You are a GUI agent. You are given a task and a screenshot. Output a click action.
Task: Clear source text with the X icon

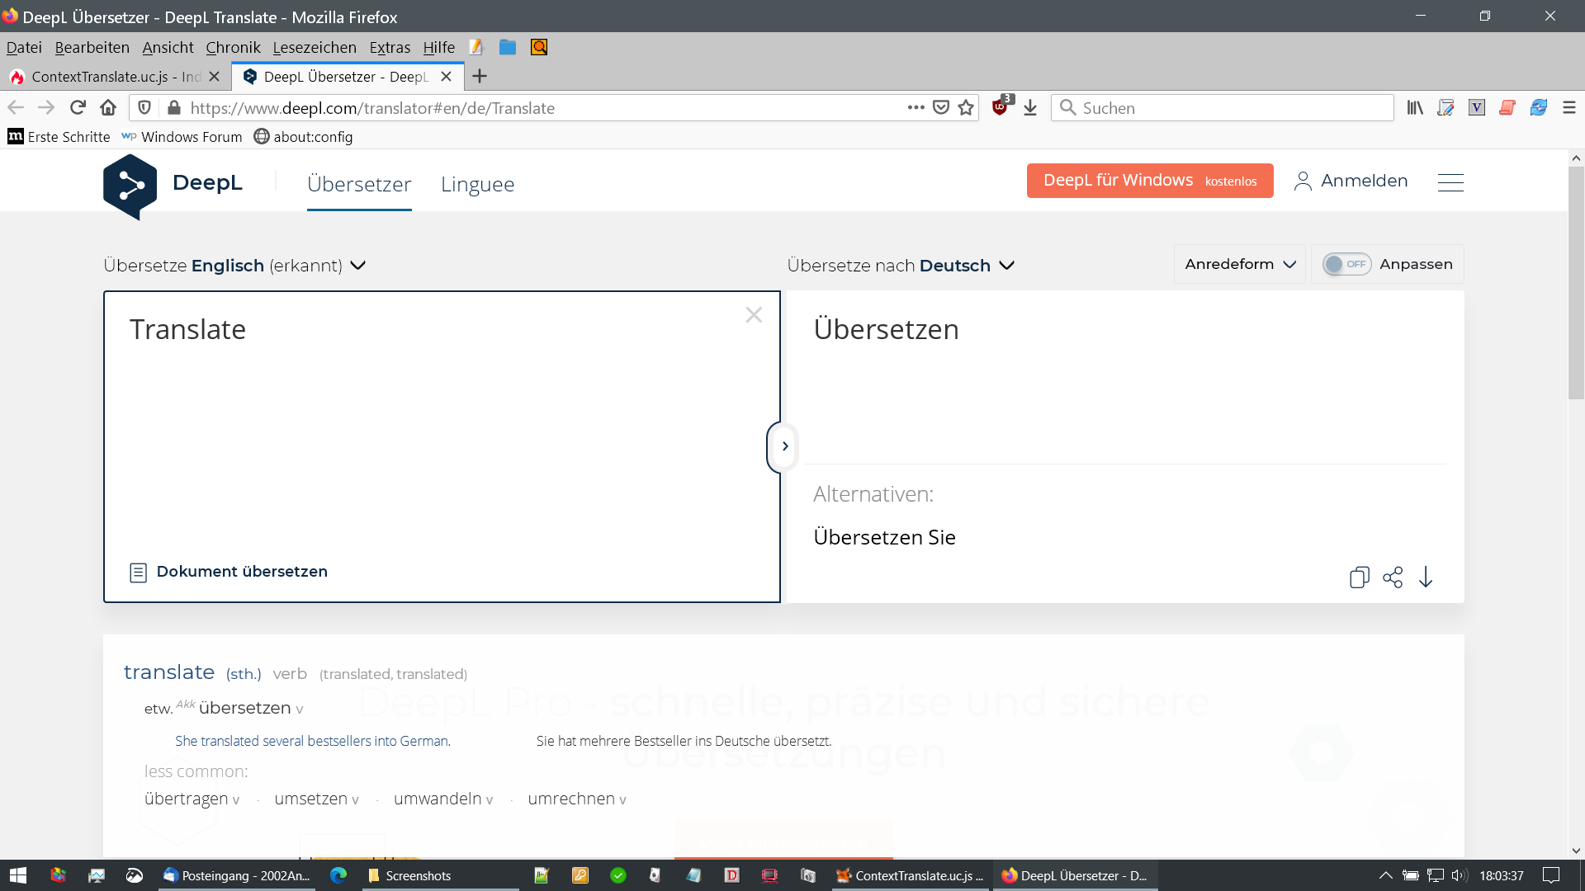point(753,315)
